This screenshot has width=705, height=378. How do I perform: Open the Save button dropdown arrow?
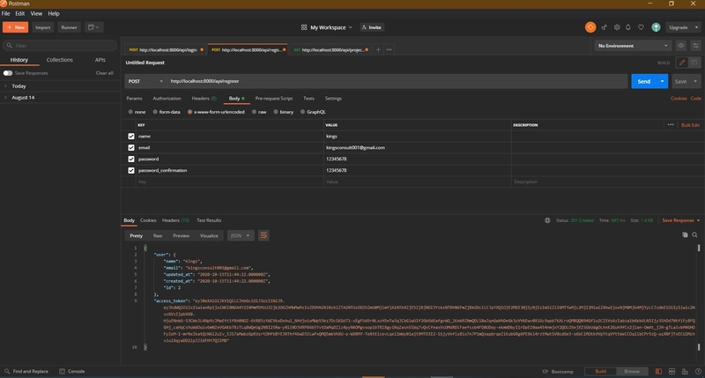pos(695,81)
